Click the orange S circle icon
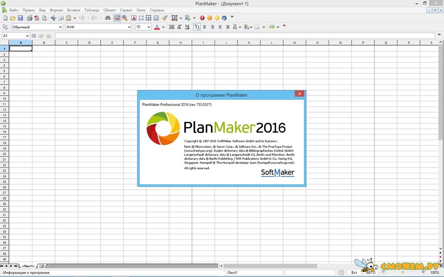This screenshot has width=444, height=277. click(210, 18)
